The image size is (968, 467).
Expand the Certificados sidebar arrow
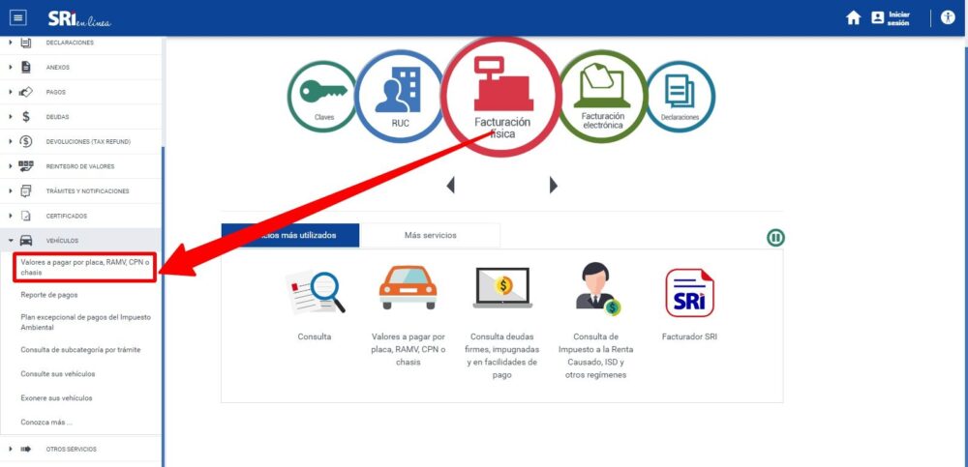(x=11, y=216)
